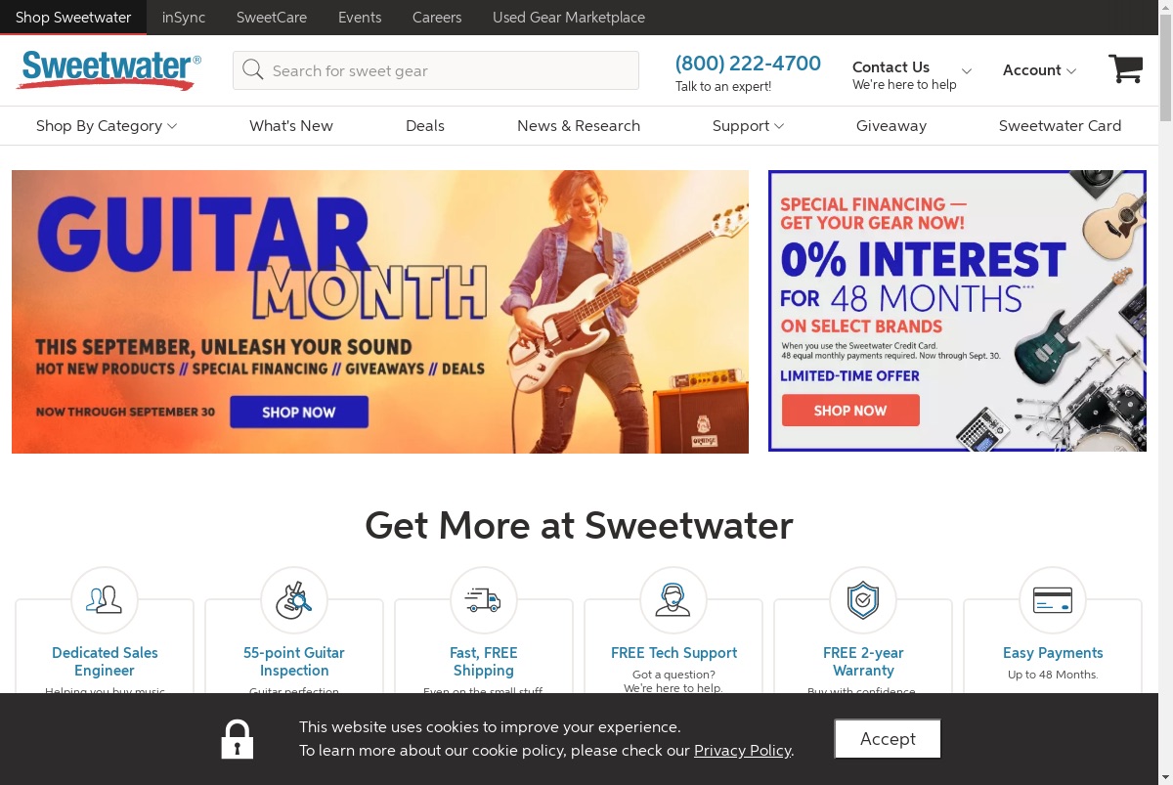Viewport: 1173px width, 785px height.
Task: Switch to the inSync tab
Action: [x=184, y=18]
